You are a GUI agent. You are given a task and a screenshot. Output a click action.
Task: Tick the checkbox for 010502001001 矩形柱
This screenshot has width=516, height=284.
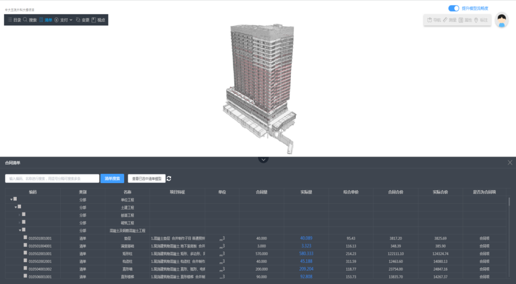(25, 253)
